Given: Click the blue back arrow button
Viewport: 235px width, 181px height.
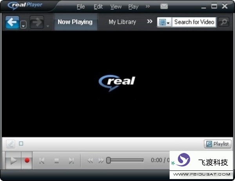Looking at the screenshot, I should coord(12,22).
